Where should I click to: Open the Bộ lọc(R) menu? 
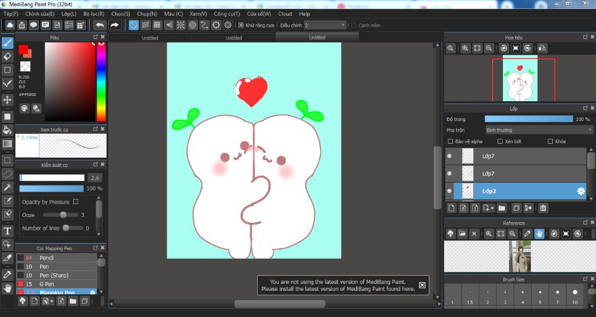tap(94, 13)
